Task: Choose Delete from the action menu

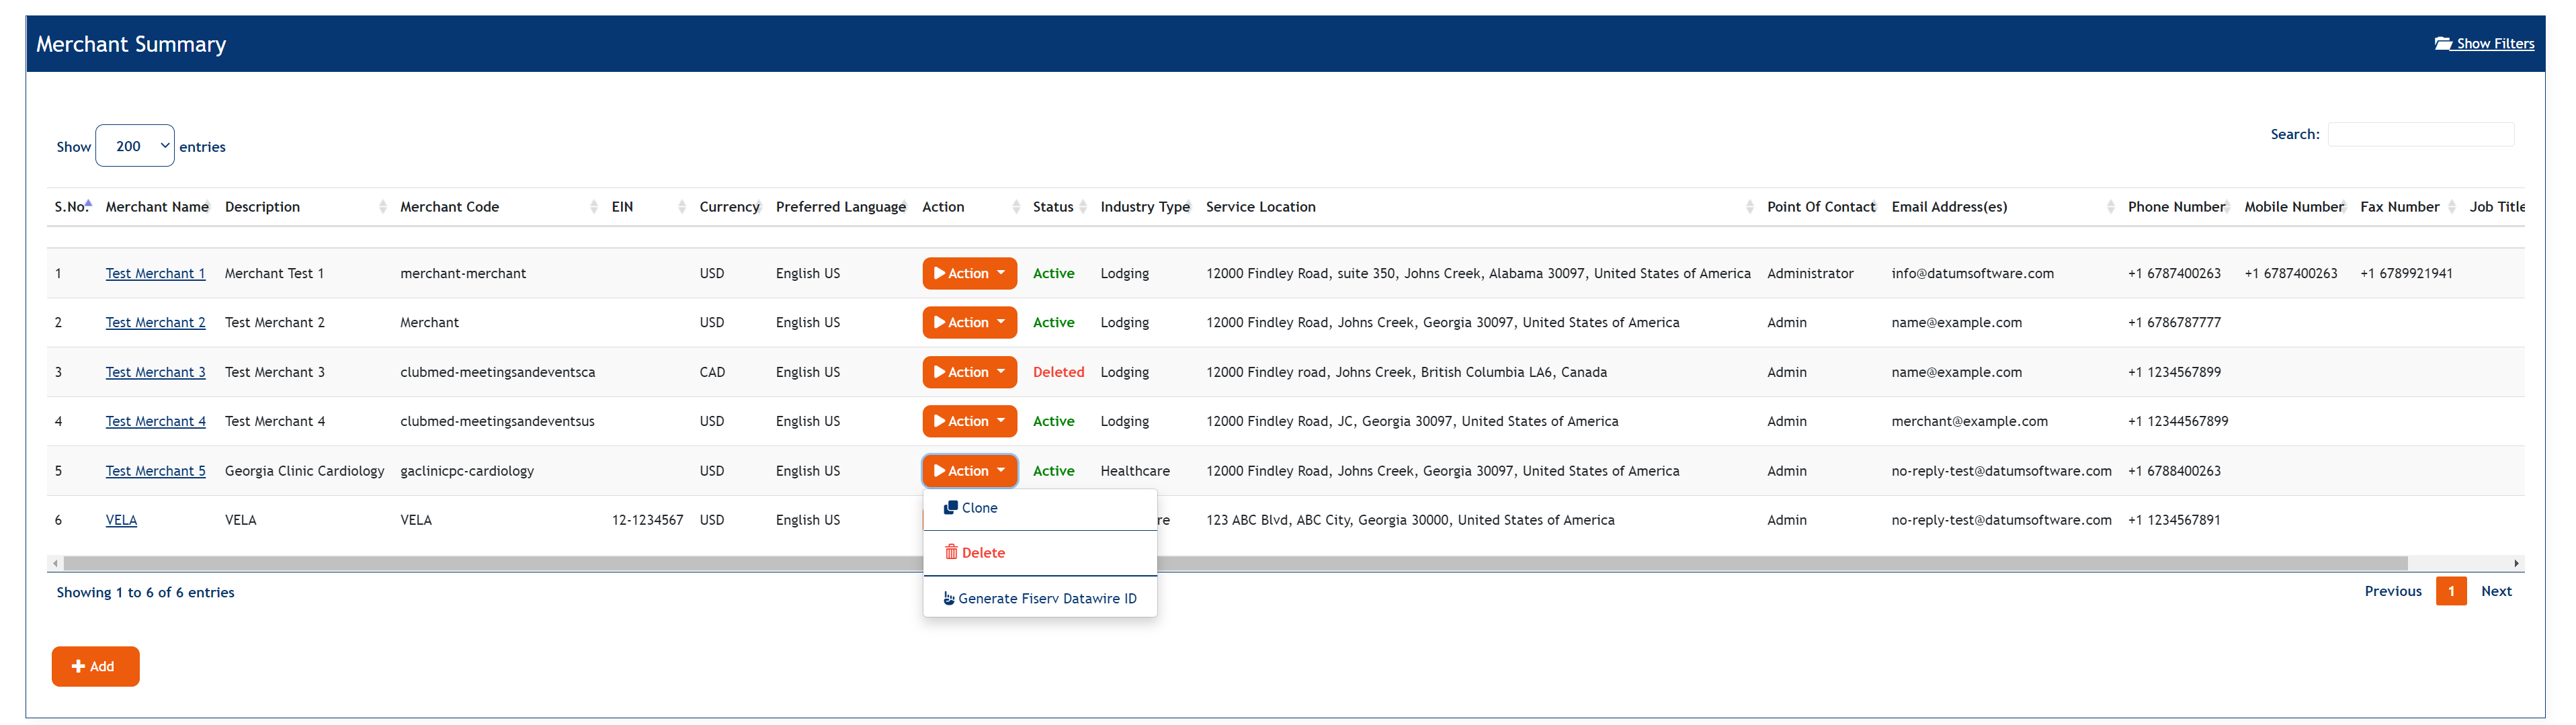Action: pos(982,553)
